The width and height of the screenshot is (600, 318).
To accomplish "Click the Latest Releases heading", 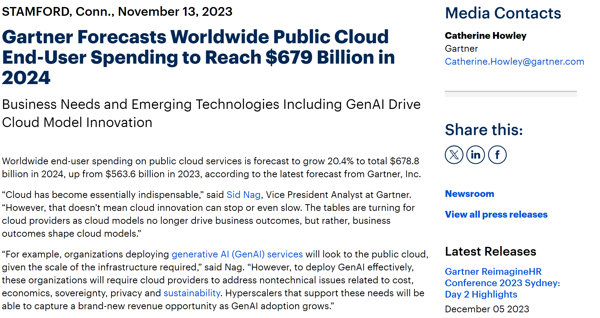I will [x=490, y=251].
